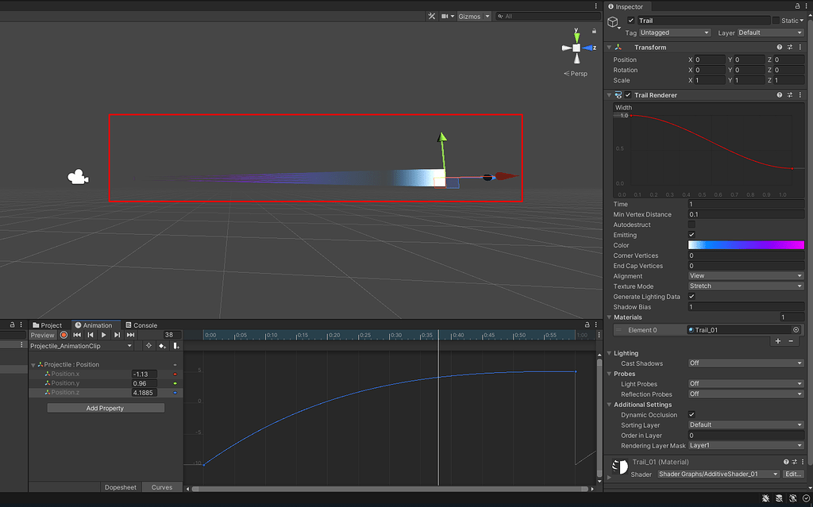Click the Edit button next to the shader
The height and width of the screenshot is (507, 813).
pyautogui.click(x=793, y=474)
